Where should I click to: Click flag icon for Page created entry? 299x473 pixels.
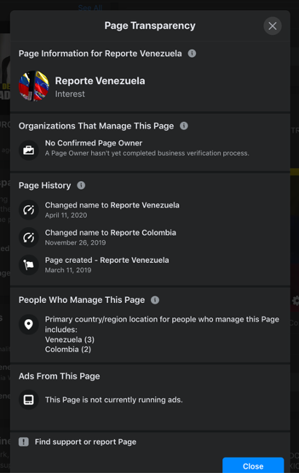click(28, 265)
